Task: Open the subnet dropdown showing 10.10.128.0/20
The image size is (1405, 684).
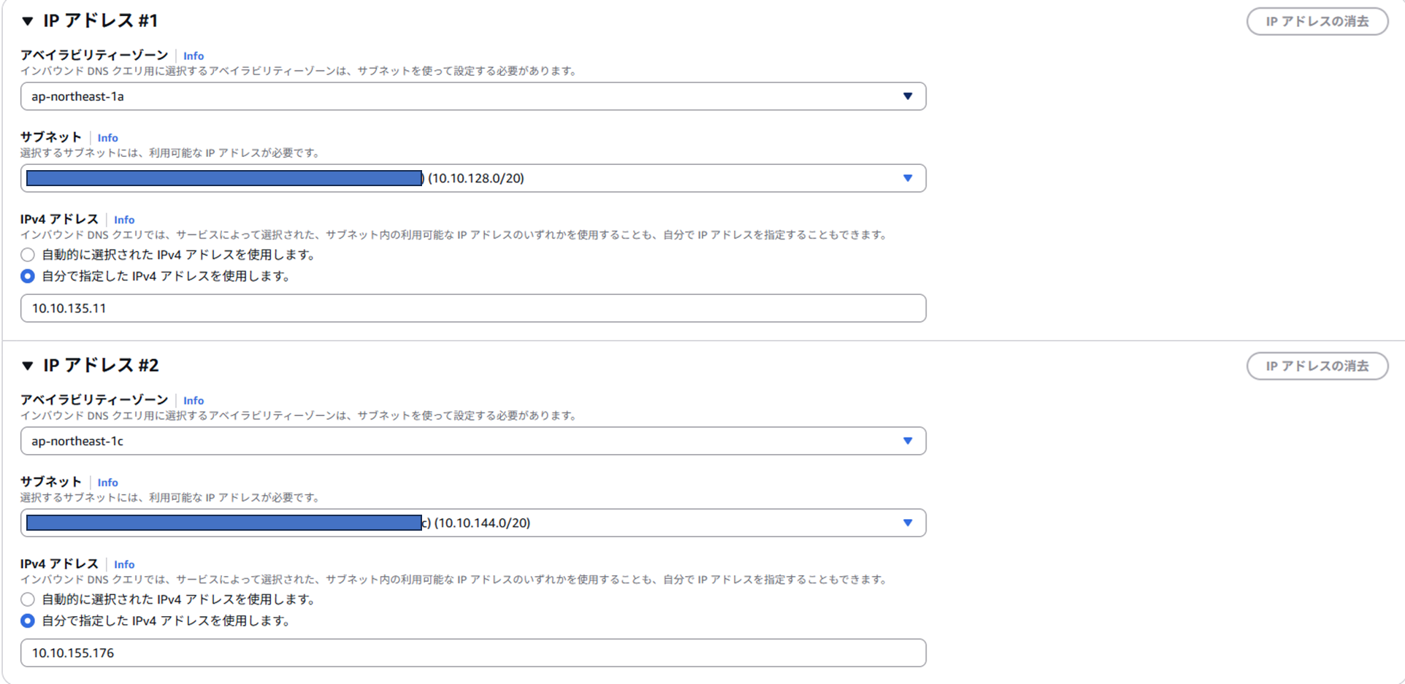Action: point(473,178)
